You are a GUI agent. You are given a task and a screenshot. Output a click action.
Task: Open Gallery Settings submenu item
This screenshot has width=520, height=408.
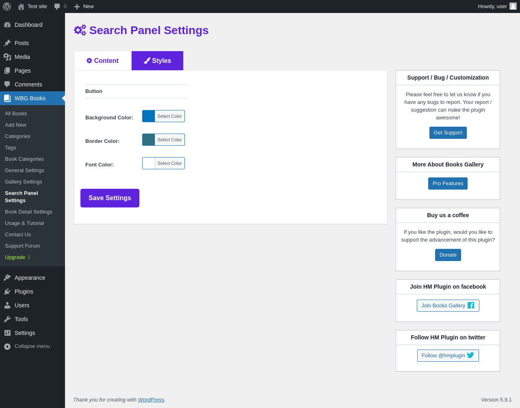pos(24,182)
